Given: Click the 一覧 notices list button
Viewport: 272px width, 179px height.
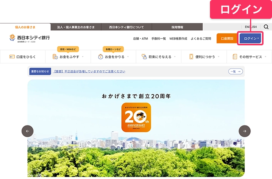Looking at the screenshot, I should (x=235, y=71).
